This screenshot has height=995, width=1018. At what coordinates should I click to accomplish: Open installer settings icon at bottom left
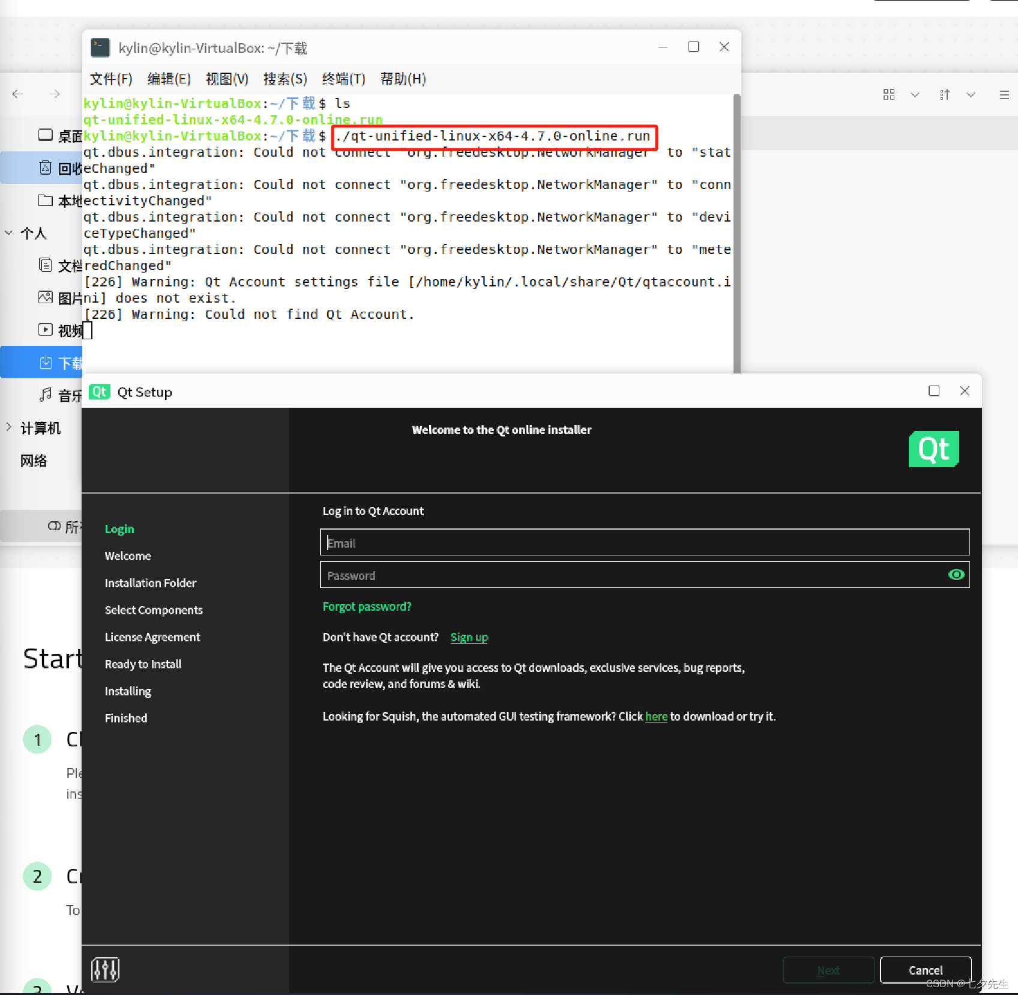point(106,969)
